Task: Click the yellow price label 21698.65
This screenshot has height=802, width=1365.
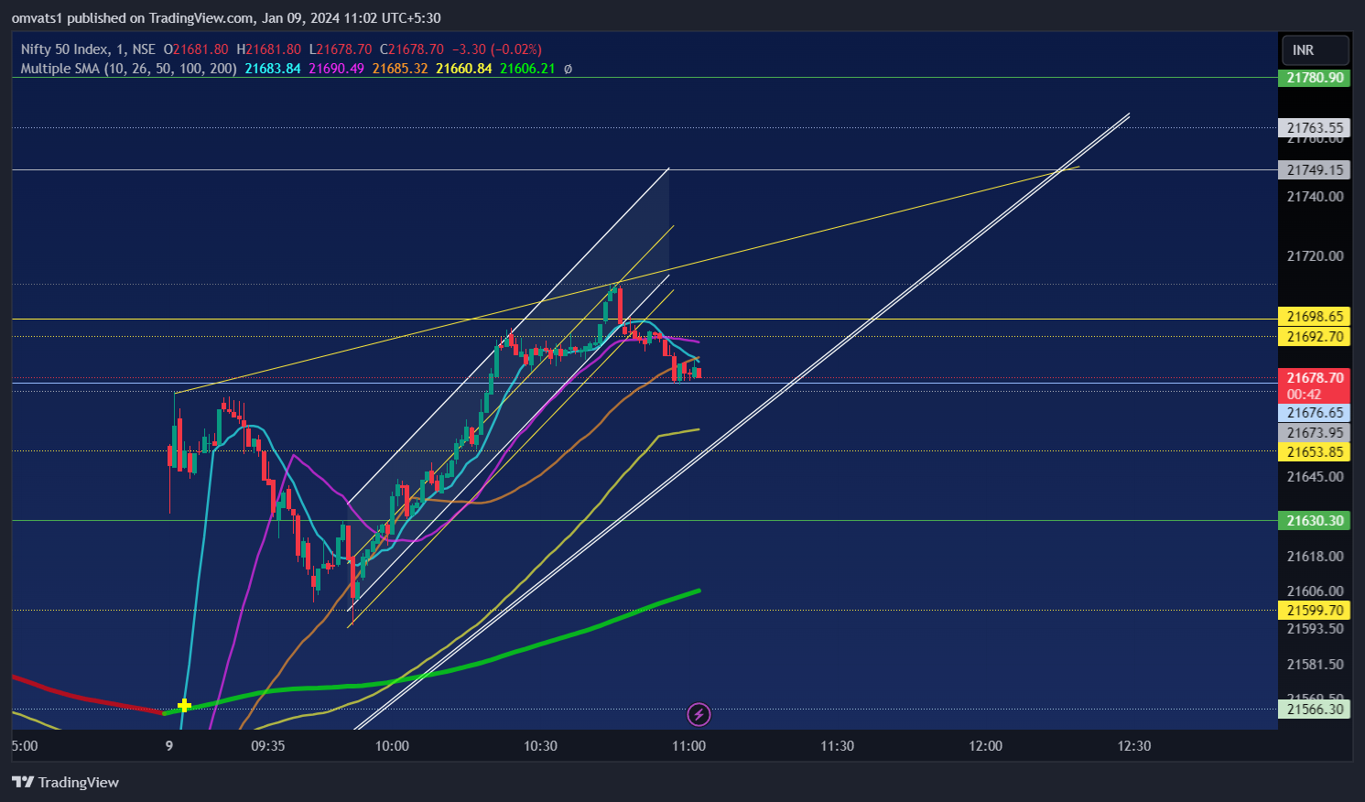Action: [1315, 317]
